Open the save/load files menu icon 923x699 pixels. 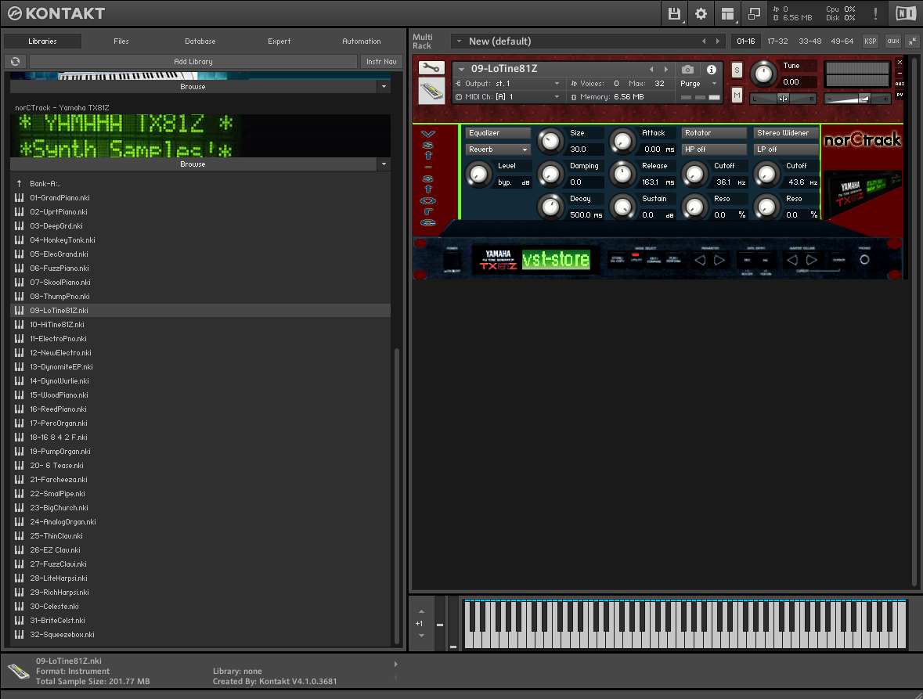[674, 13]
